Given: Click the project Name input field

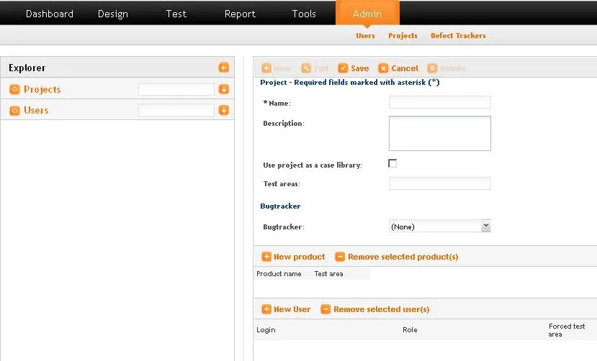Looking at the screenshot, I should click(x=439, y=102).
